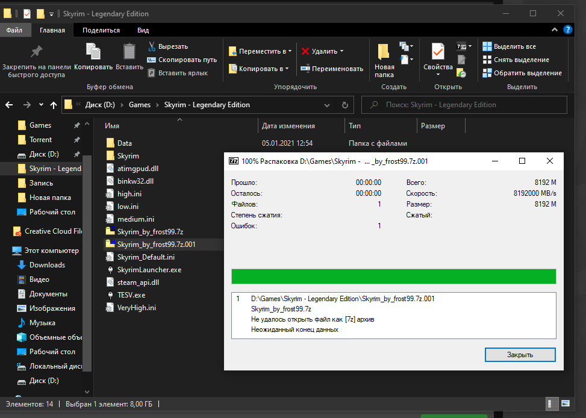Image resolution: width=586 pixels, height=418 pixels.
Task: Click the 'Закрыть' button in 7-Zip dialog
Action: tap(520, 355)
